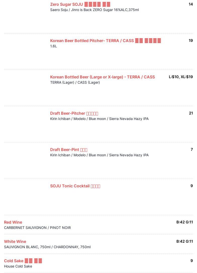Click the Draft Beer-Pint price 7

click(192, 149)
